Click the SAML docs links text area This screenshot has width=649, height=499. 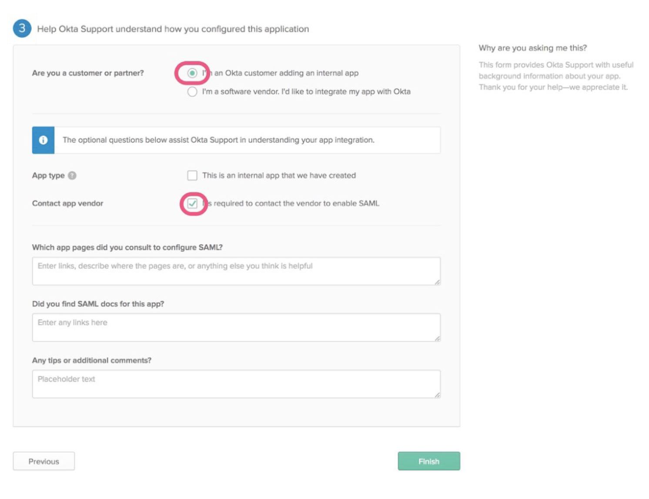(x=236, y=327)
